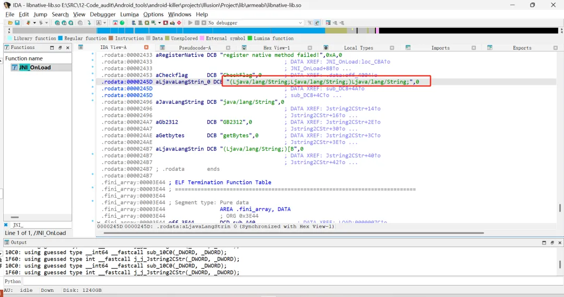Viewport: 564px width, 297px height.
Task: Open the Debugger menu
Action: 103,15
